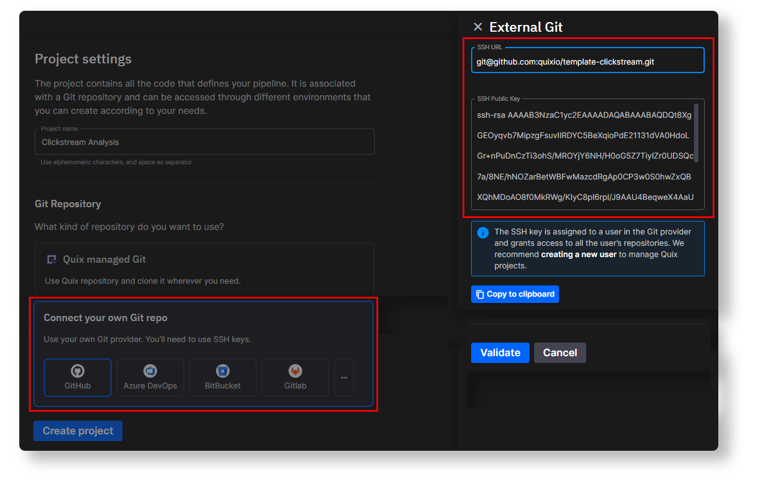Focus the SSH URL input field
The height and width of the screenshot is (487, 758).
(x=587, y=61)
